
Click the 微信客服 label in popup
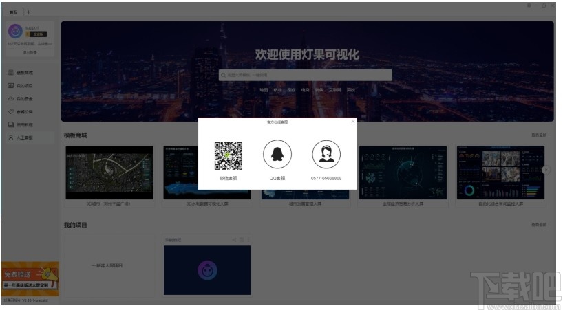(229, 178)
